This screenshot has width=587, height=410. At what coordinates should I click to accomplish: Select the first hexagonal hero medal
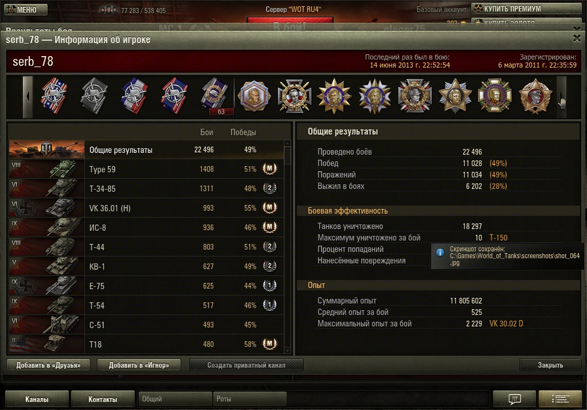click(255, 96)
